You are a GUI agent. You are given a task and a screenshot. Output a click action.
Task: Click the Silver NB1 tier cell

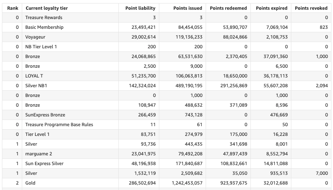click(36, 86)
